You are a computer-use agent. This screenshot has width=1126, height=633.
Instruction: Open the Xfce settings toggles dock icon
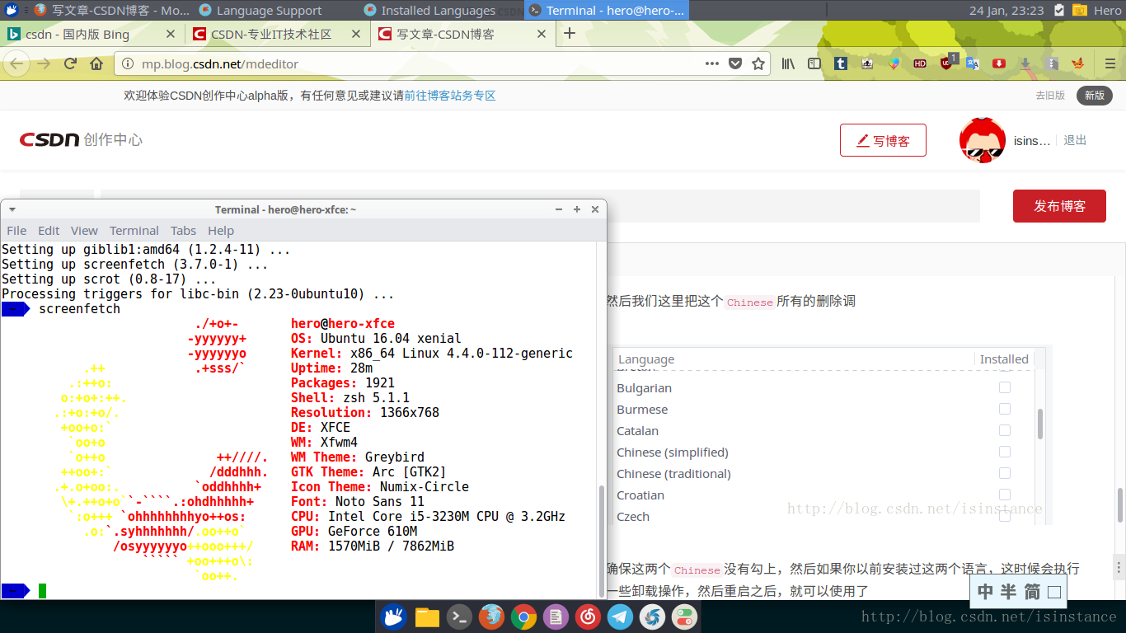pos(684,617)
